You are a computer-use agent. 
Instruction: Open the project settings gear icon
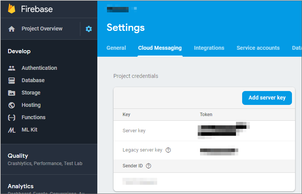coord(89,29)
